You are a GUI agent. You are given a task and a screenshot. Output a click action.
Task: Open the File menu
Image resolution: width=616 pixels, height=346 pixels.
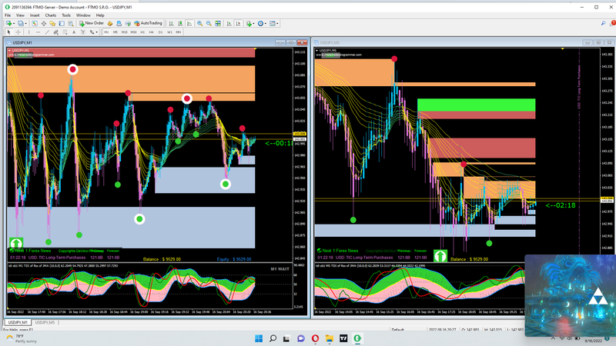[x=8, y=15]
